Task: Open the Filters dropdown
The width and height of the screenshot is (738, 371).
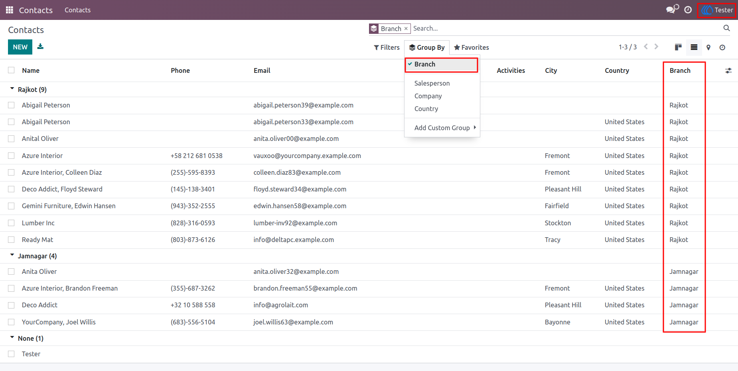Action: [x=387, y=47]
